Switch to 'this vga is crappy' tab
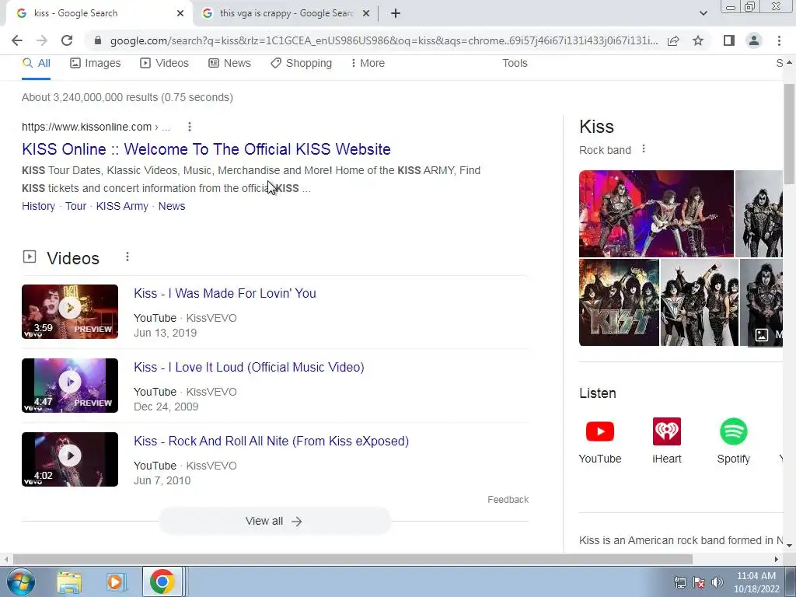Image resolution: width=796 pixels, height=597 pixels. tap(286, 14)
